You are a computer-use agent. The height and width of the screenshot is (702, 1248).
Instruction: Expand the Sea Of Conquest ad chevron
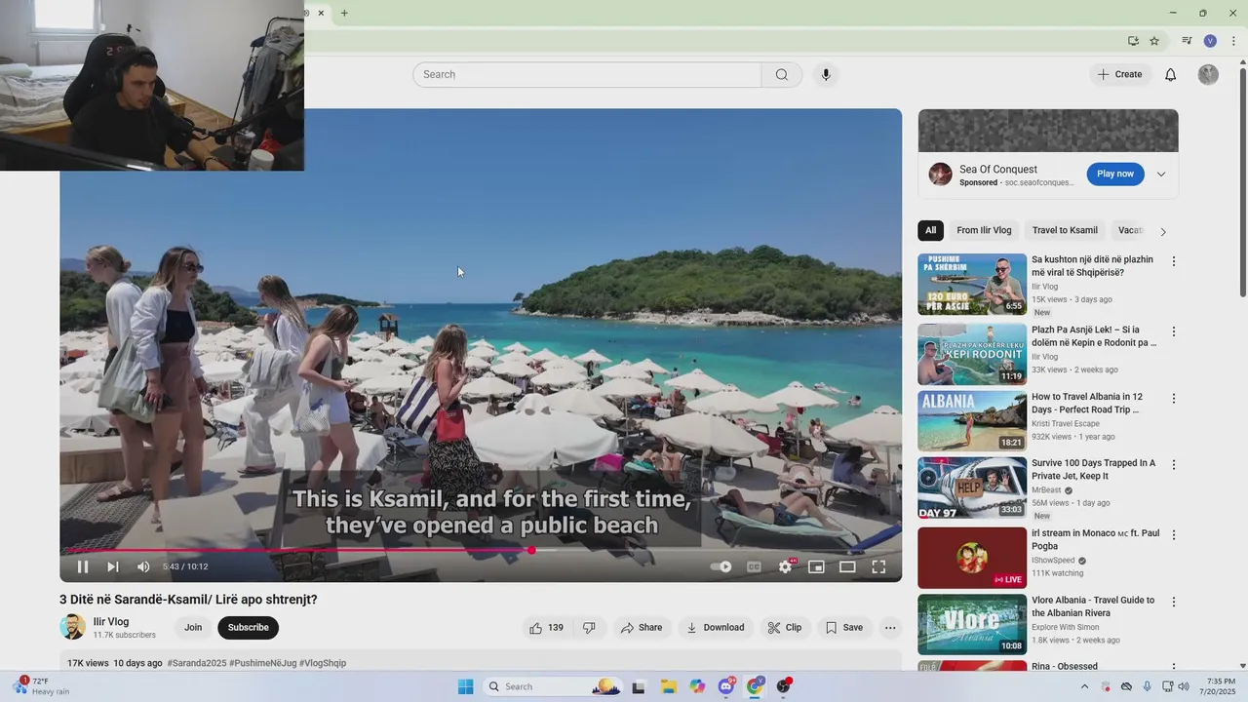coord(1161,175)
